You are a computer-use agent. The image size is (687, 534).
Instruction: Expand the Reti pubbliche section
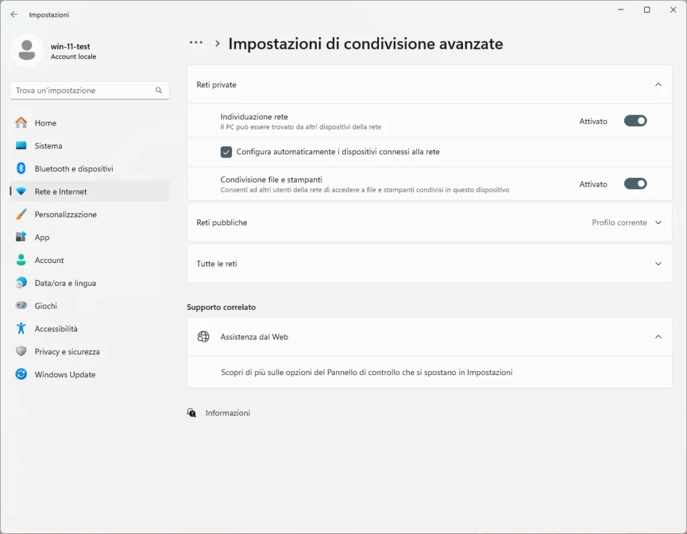657,222
